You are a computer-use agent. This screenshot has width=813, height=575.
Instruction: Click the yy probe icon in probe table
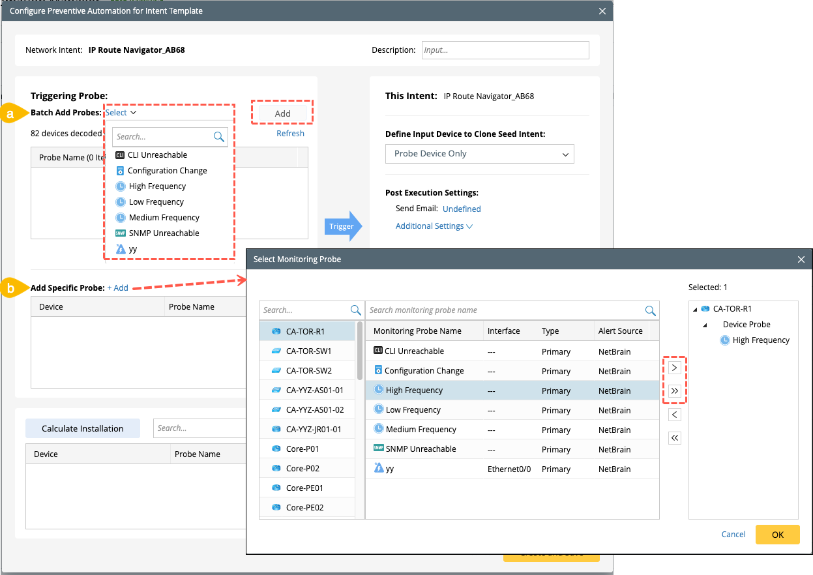[x=379, y=468]
